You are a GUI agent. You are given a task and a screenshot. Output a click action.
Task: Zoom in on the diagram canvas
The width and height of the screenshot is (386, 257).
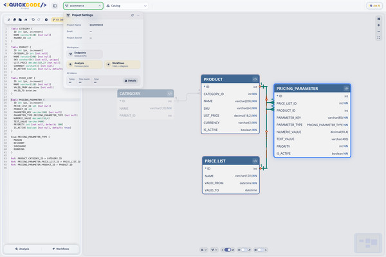379,25
